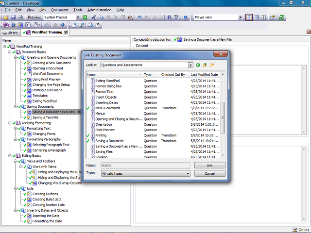Collapse the WordPad Training root node
The height and width of the screenshot is (233, 311).
click(x=4, y=47)
